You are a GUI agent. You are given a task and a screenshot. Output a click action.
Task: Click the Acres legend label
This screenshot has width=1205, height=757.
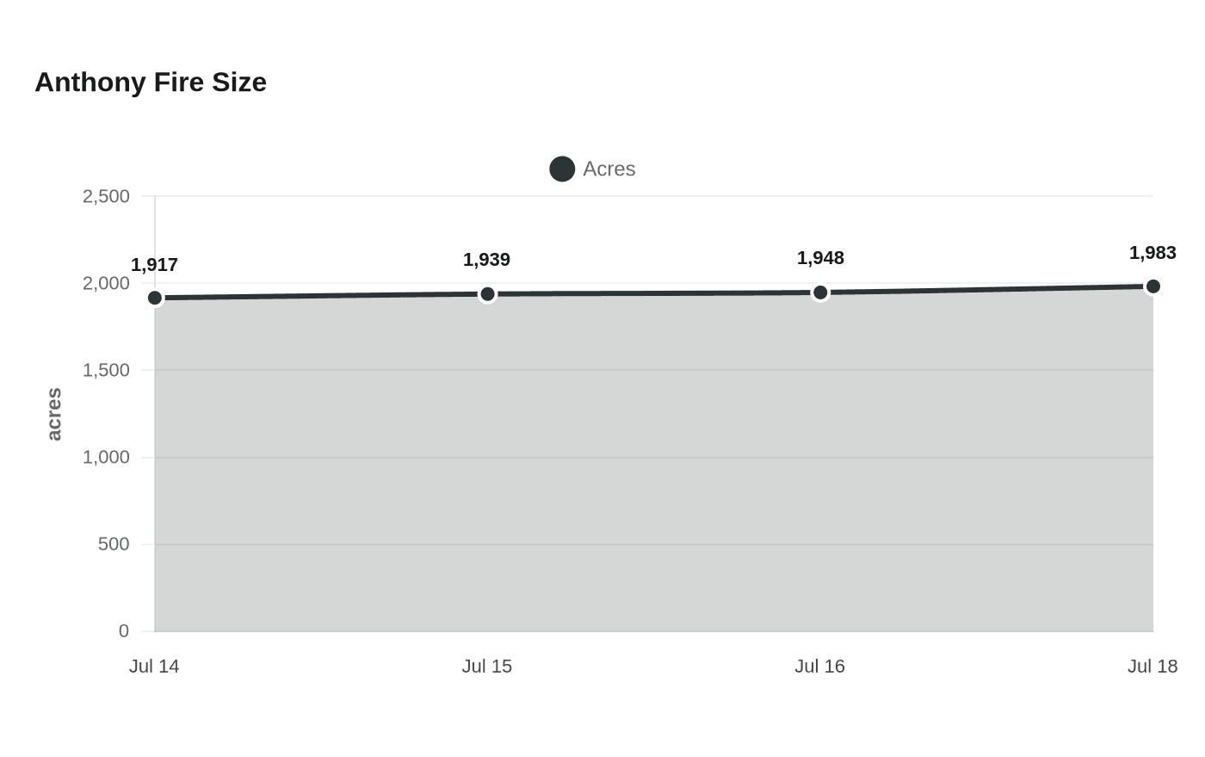[x=609, y=169]
